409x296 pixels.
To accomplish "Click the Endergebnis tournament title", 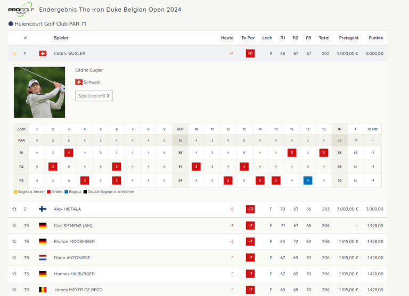I will tap(110, 10).
